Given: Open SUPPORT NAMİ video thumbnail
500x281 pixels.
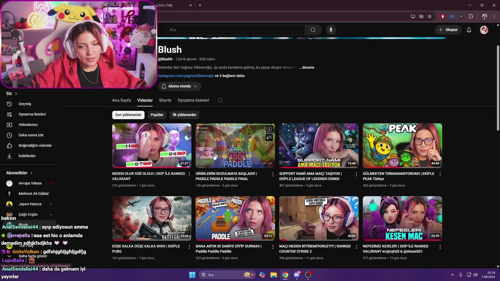Looking at the screenshot, I should 319,146.
